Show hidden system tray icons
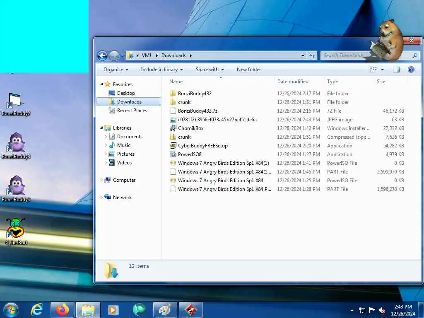The width and height of the screenshot is (424, 318). coord(352,310)
